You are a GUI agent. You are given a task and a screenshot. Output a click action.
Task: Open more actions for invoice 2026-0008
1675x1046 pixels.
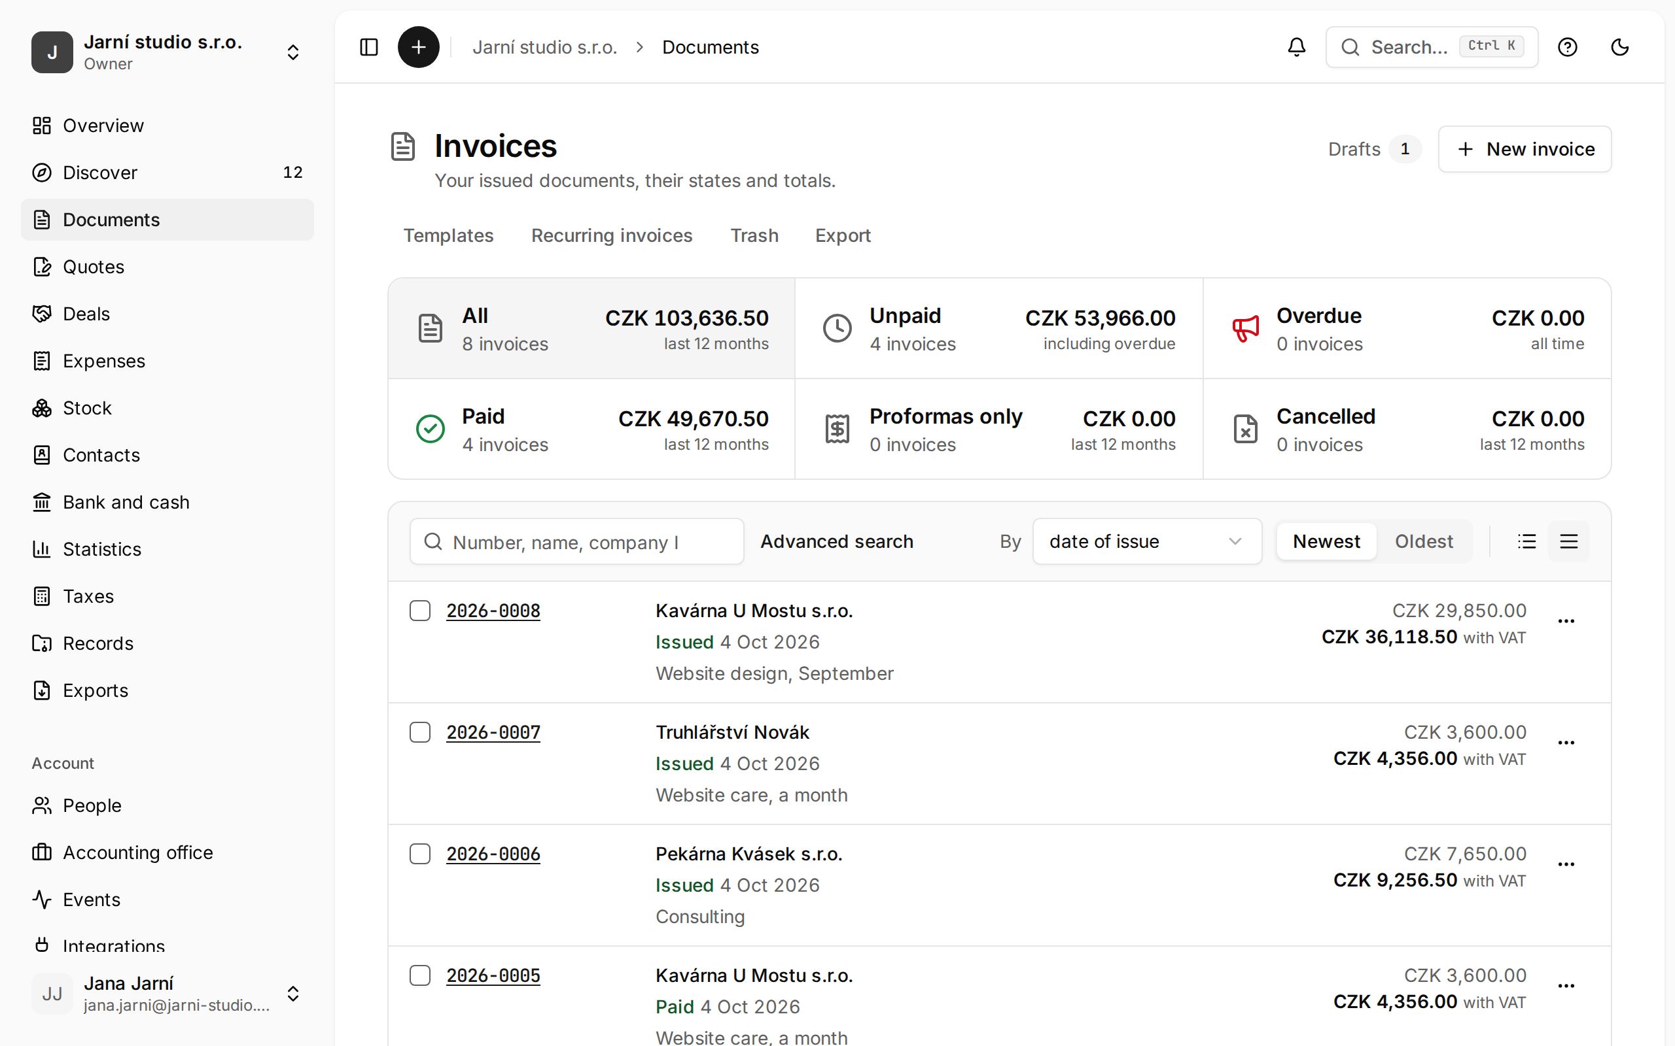[1566, 621]
